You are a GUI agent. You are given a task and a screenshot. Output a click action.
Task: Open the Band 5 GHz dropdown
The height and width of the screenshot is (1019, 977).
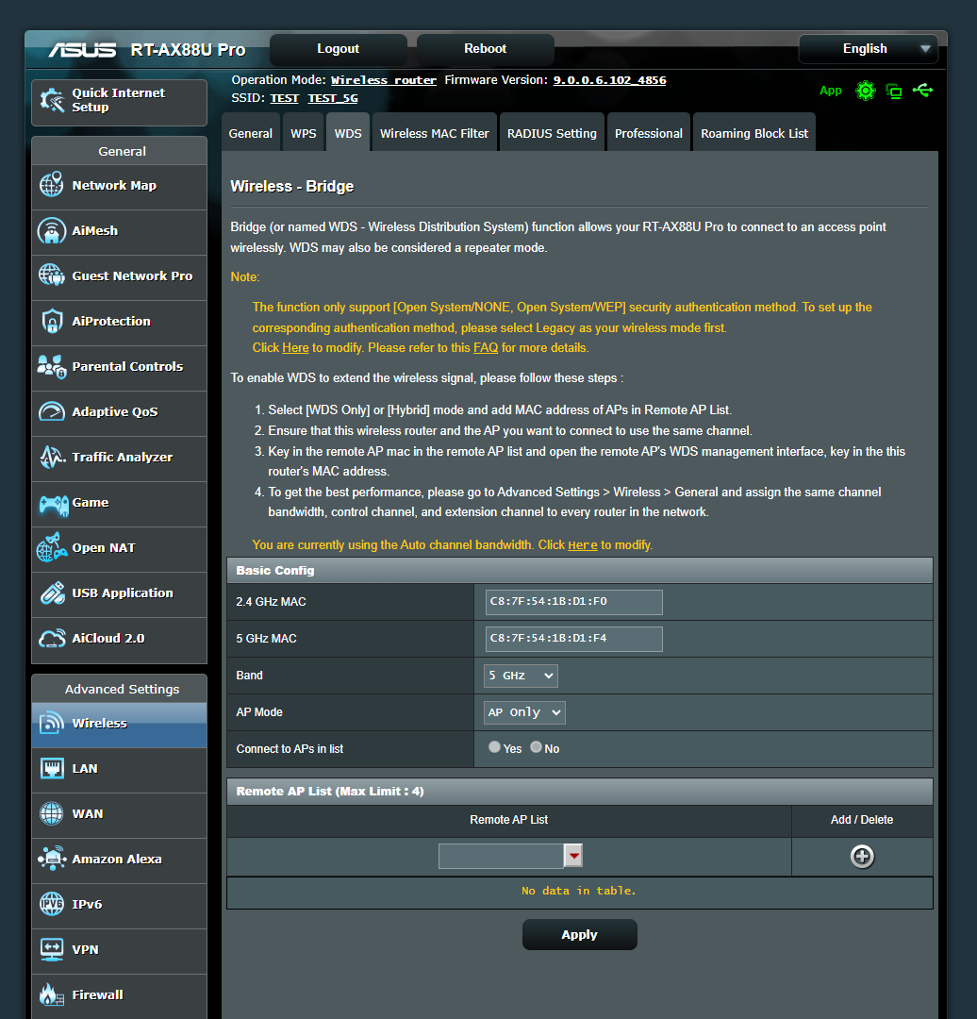pyautogui.click(x=521, y=676)
